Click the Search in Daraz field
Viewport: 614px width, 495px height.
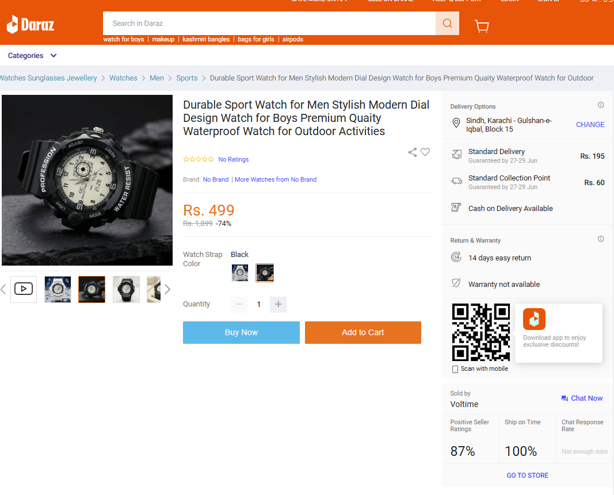coord(269,24)
